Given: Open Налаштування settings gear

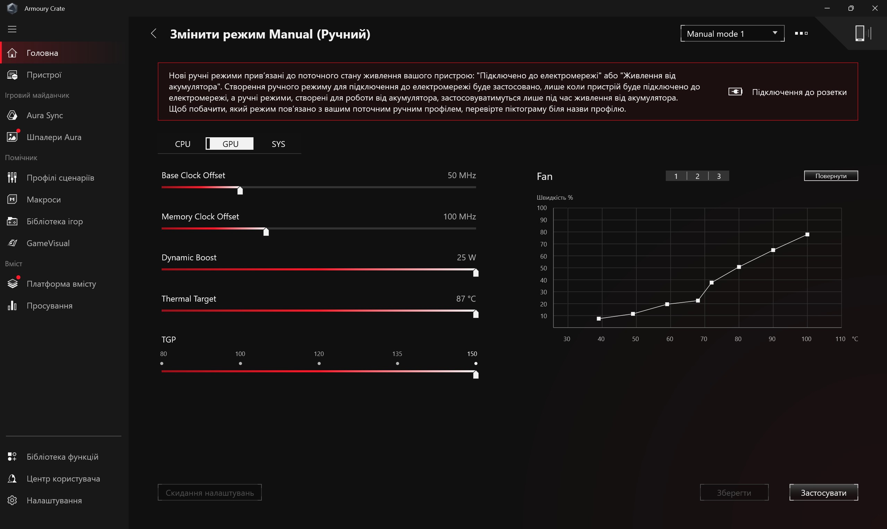Looking at the screenshot, I should click(12, 501).
